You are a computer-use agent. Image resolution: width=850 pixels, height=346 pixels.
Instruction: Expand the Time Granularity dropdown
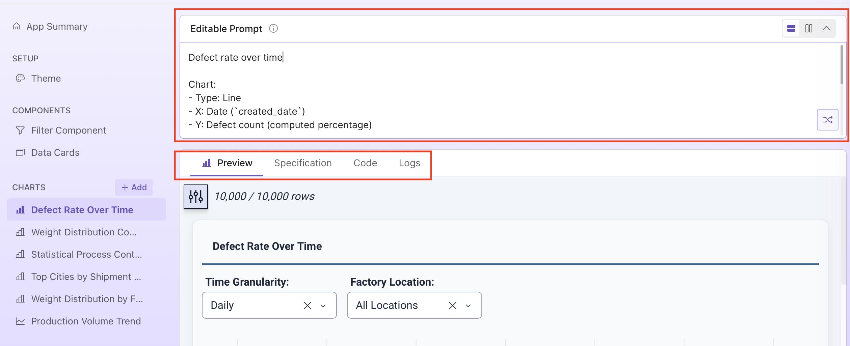click(323, 306)
